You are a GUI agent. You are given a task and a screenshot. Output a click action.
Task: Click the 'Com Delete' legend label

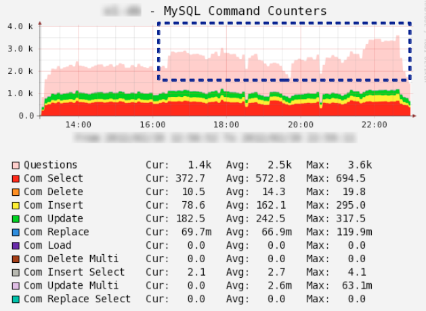pyautogui.click(x=54, y=192)
